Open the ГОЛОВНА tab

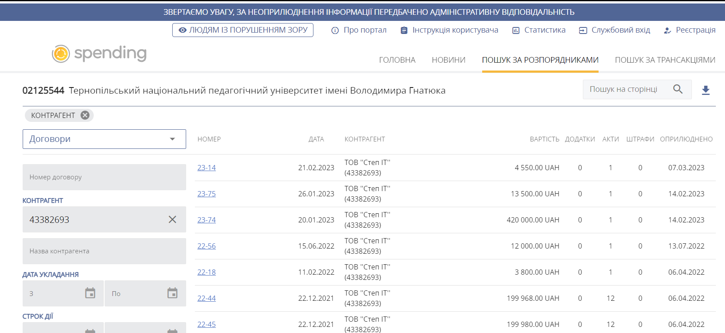pyautogui.click(x=397, y=60)
